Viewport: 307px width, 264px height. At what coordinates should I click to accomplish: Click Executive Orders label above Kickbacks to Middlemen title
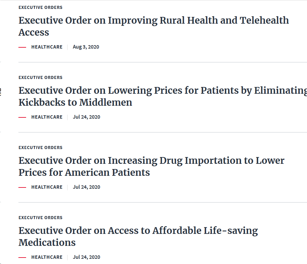pyautogui.click(x=41, y=77)
